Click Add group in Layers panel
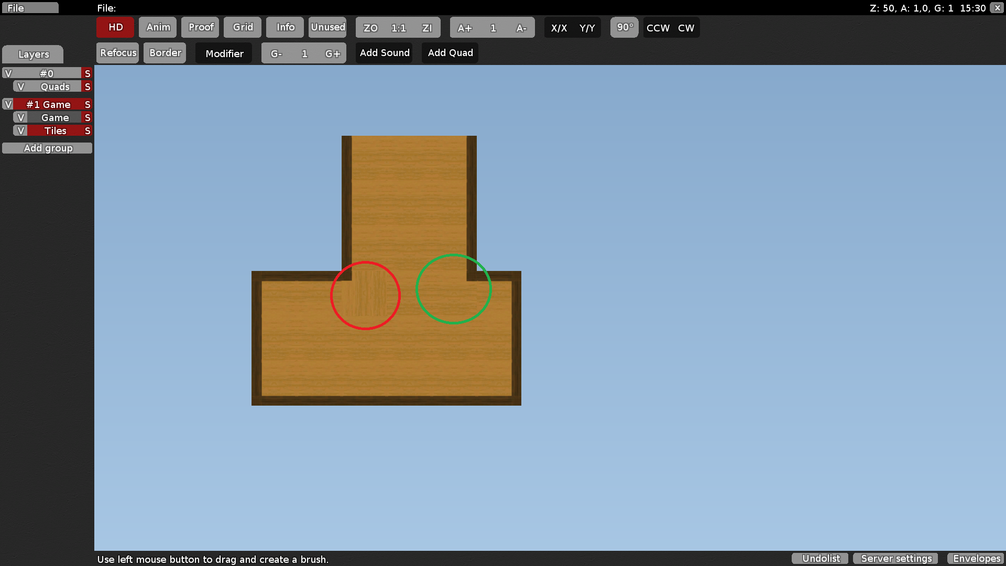Viewport: 1006px width, 566px height. (47, 148)
